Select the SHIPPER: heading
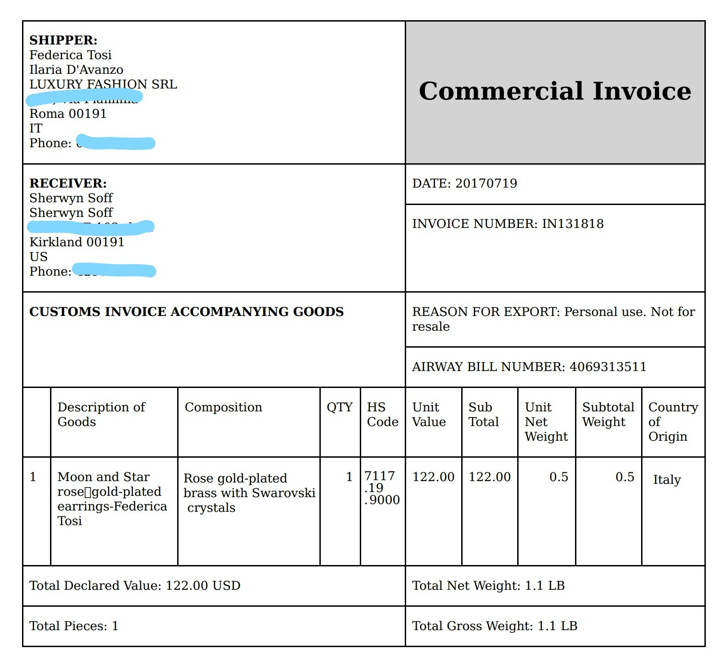The height and width of the screenshot is (665, 726). click(63, 40)
